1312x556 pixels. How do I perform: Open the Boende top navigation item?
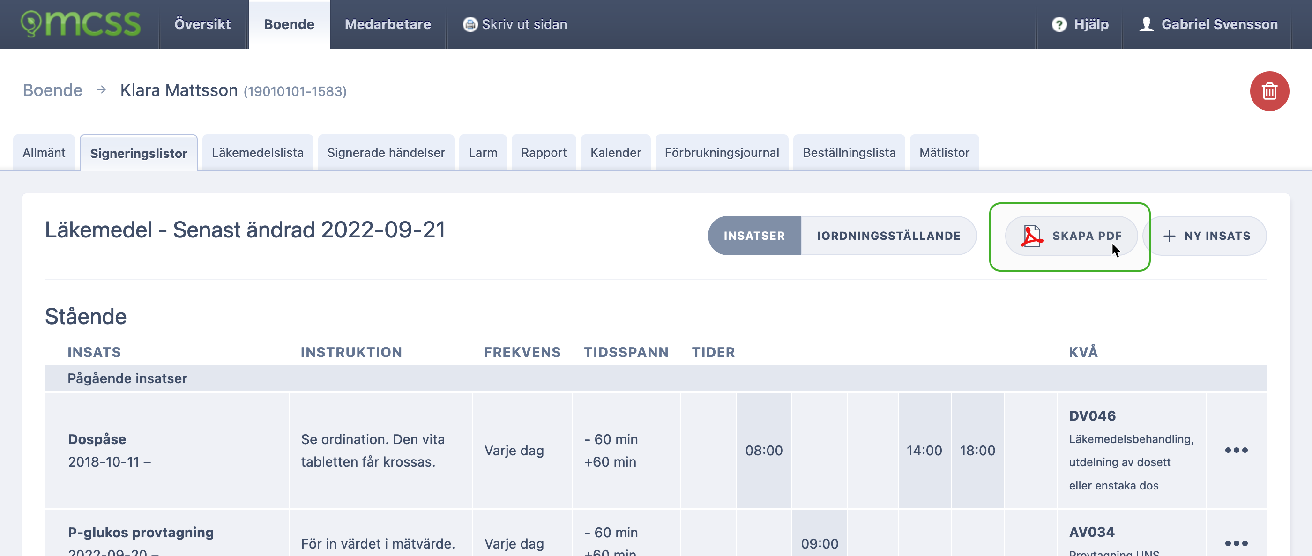point(289,24)
